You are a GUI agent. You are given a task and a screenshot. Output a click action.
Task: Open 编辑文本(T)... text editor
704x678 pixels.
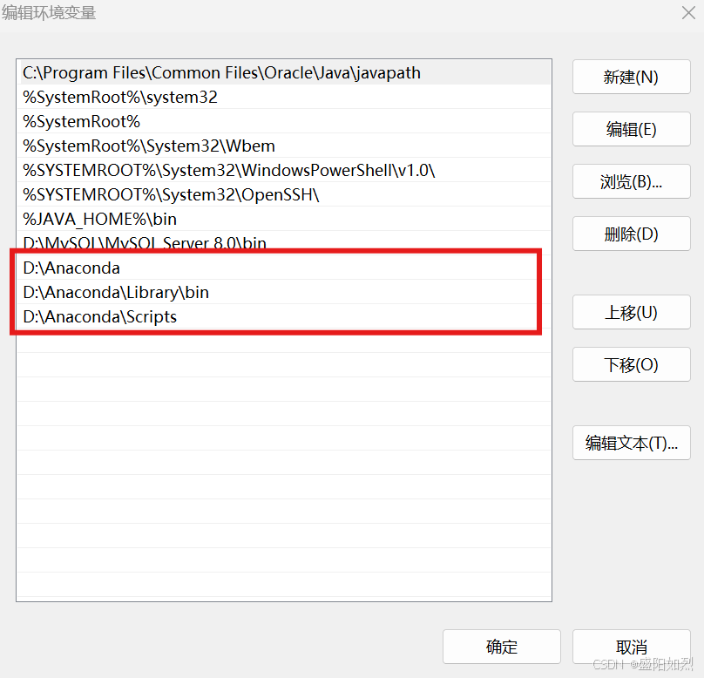coord(632,444)
